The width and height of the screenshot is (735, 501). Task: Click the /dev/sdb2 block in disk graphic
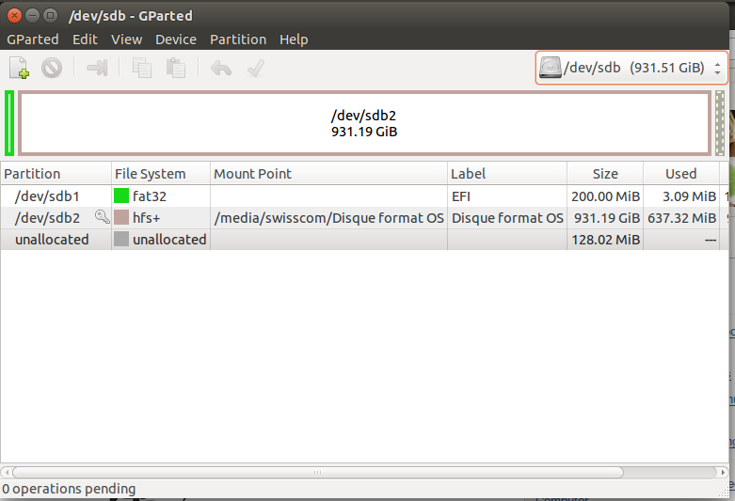(x=364, y=123)
